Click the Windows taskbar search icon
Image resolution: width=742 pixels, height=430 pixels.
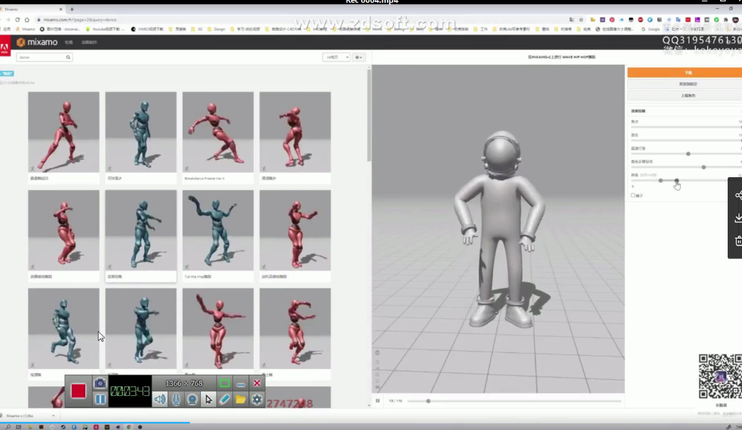(8, 427)
